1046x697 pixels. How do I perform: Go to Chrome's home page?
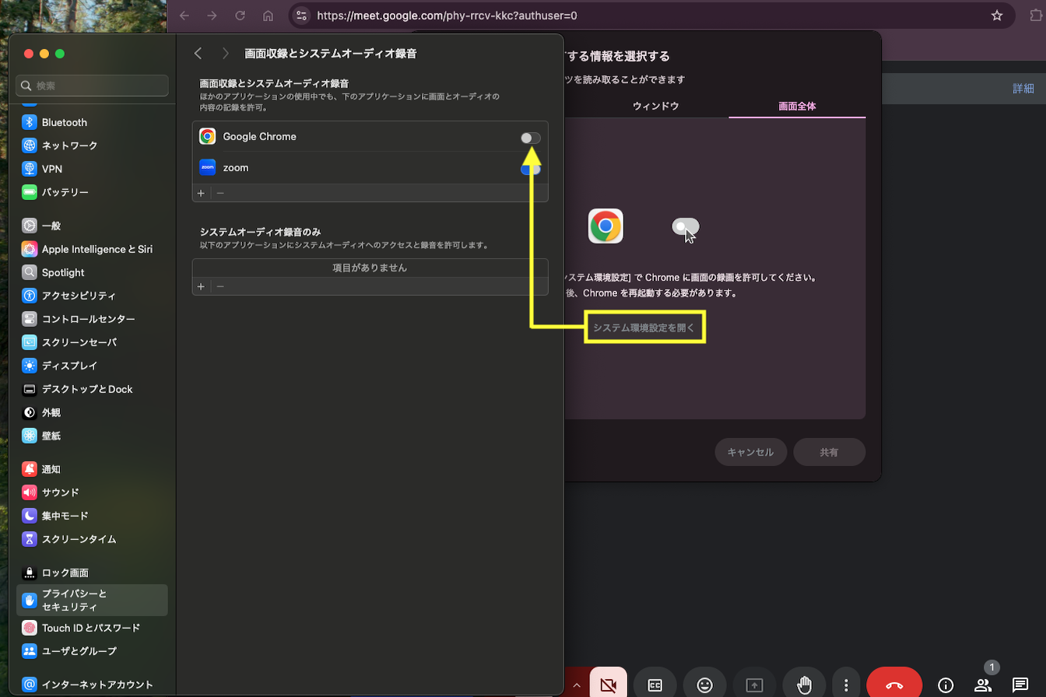pos(269,16)
